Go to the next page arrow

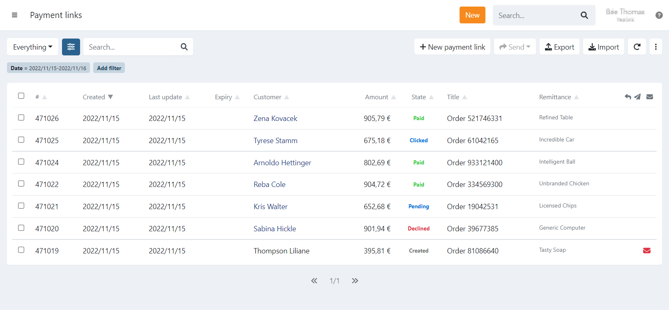coord(355,281)
